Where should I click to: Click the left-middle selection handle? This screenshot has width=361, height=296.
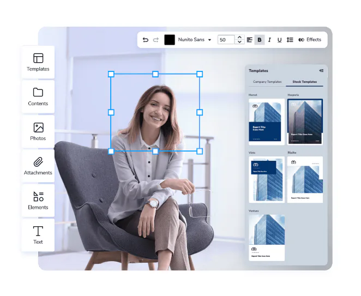(x=111, y=112)
